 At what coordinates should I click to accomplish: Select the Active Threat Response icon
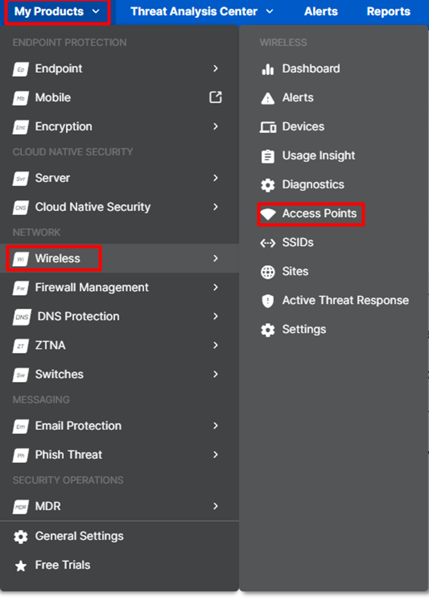coord(268,300)
